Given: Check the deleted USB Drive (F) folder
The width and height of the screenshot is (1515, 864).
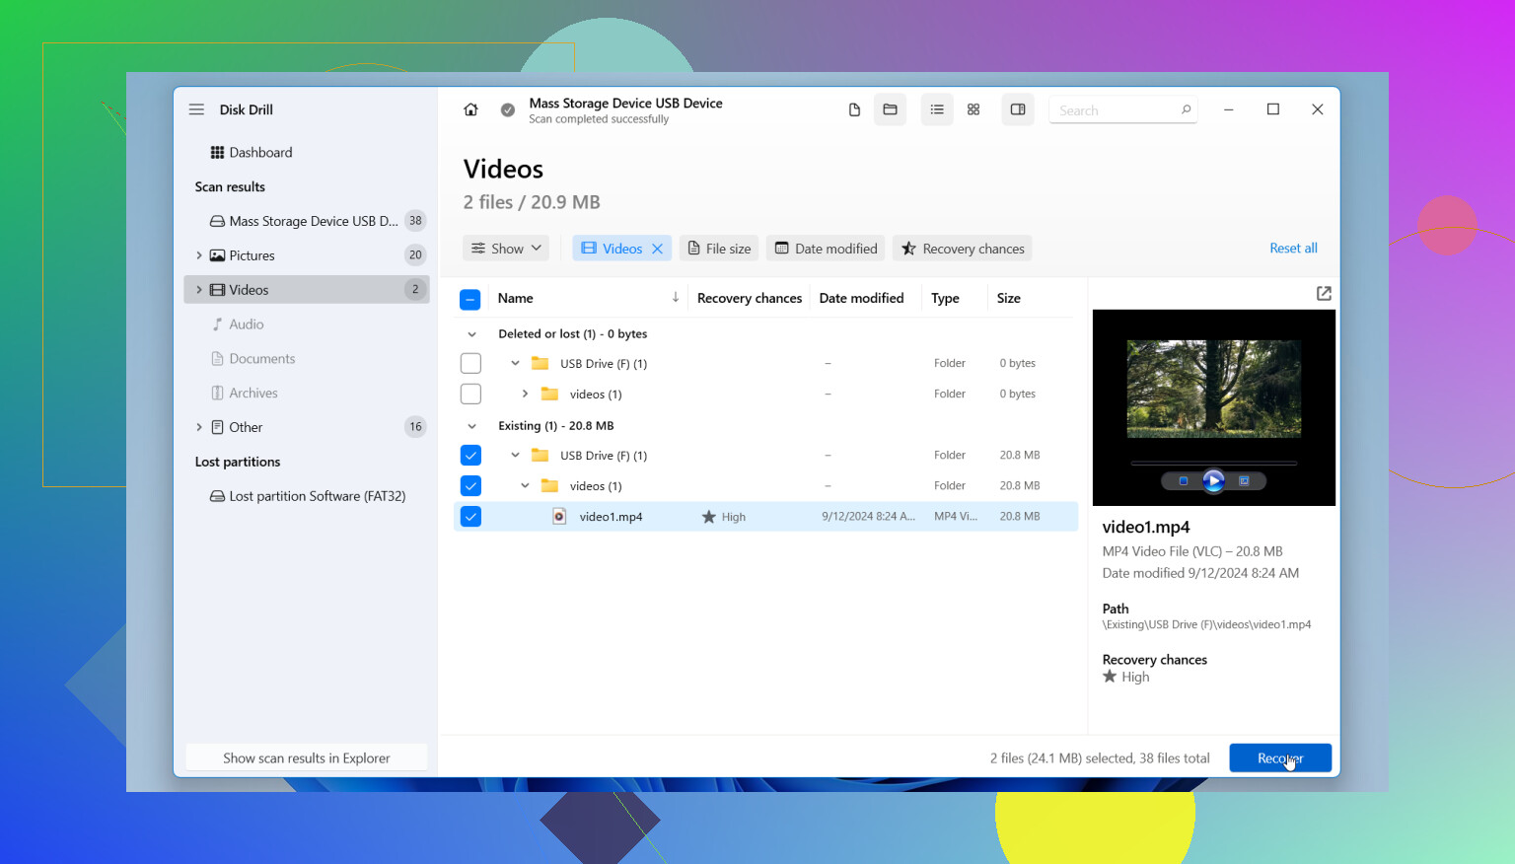Looking at the screenshot, I should 470,364.
